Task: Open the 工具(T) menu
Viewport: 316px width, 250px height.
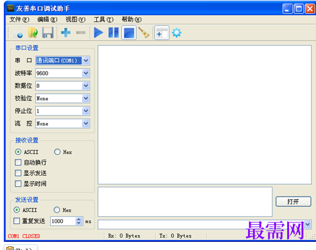Action: pyautogui.click(x=104, y=19)
